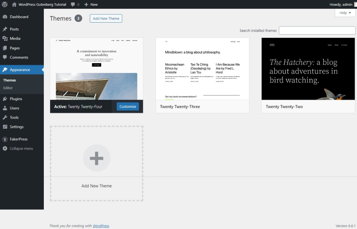Viewport: 357px width, 229px height.
Task: Open the Help dropdown
Action: tap(344, 13)
